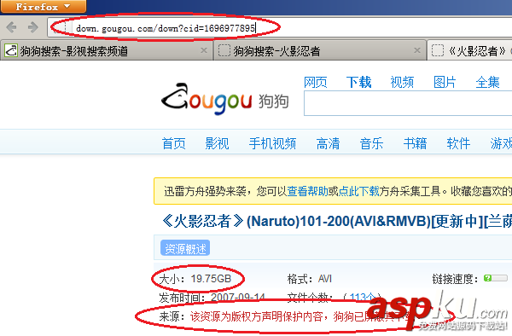
Task: Open 书籍 in navigation bar
Action: pyautogui.click(x=415, y=143)
